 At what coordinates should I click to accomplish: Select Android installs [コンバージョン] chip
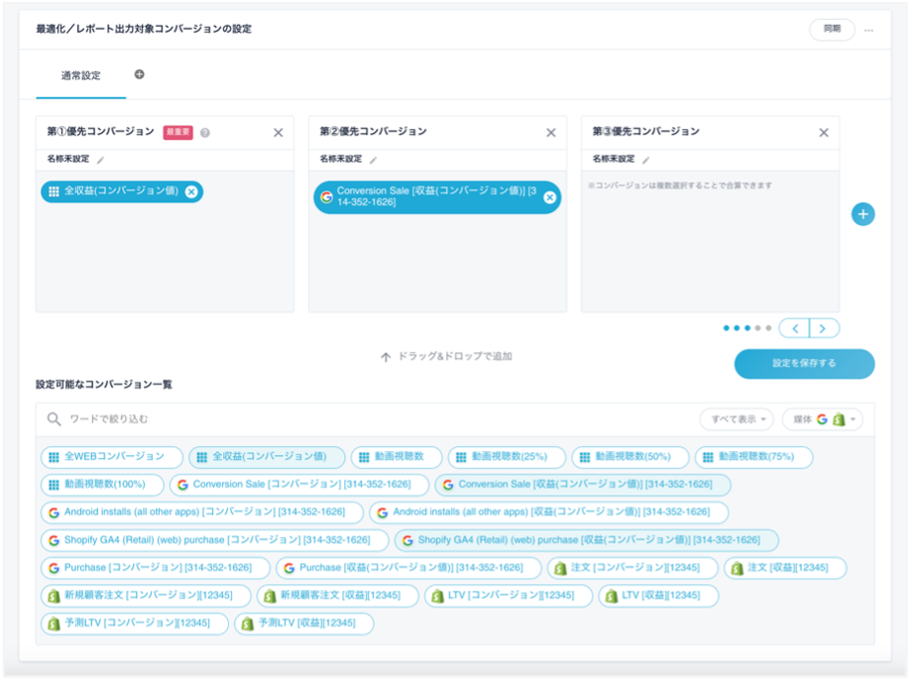point(201,512)
